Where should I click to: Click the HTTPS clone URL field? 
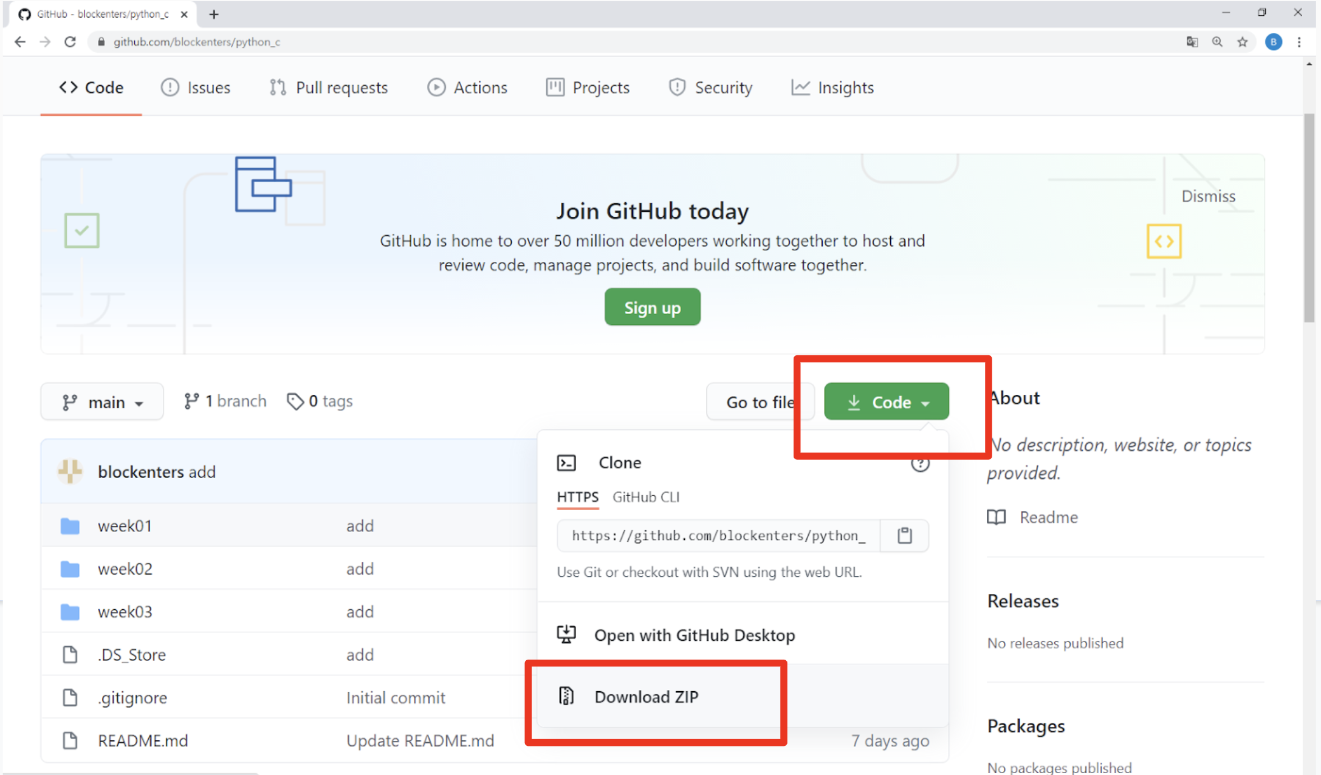pos(718,535)
